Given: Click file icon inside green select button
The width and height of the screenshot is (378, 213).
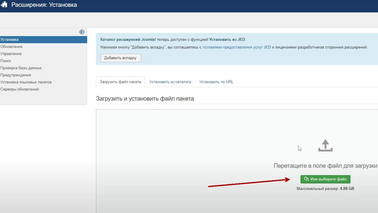Looking at the screenshot, I should click(306, 179).
